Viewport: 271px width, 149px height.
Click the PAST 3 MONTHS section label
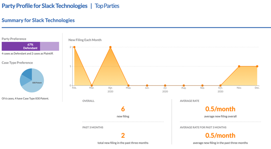click(93, 128)
